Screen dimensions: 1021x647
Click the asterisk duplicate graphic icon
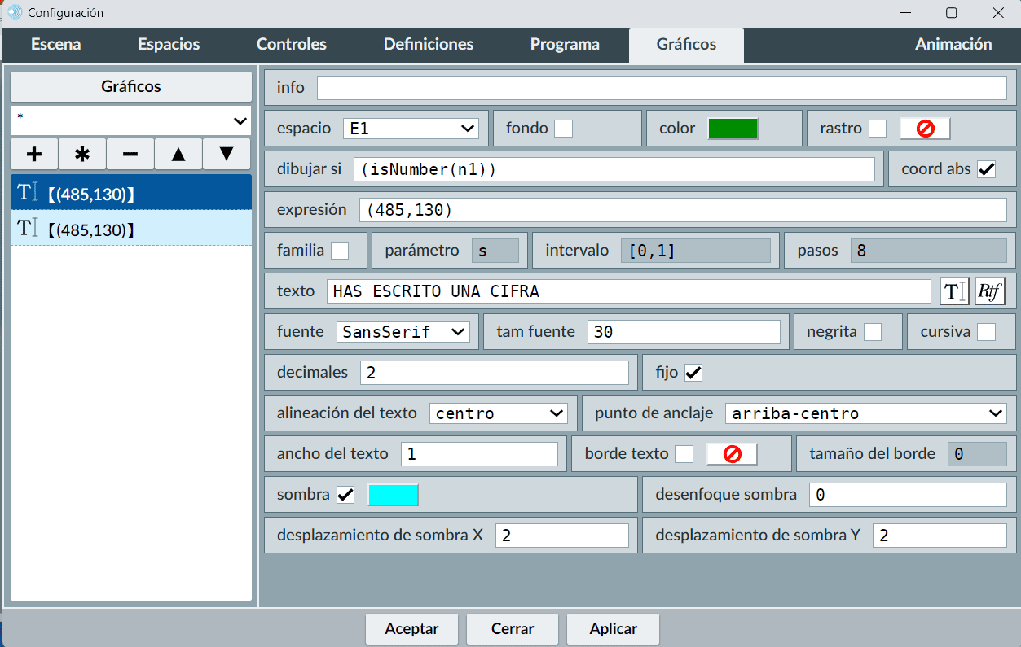point(82,154)
